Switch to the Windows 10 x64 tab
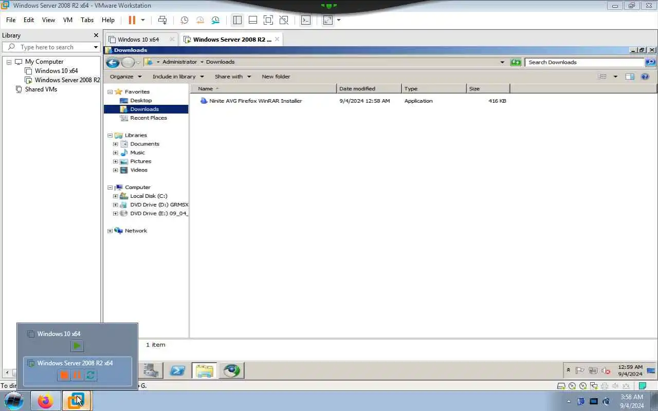 click(138, 40)
